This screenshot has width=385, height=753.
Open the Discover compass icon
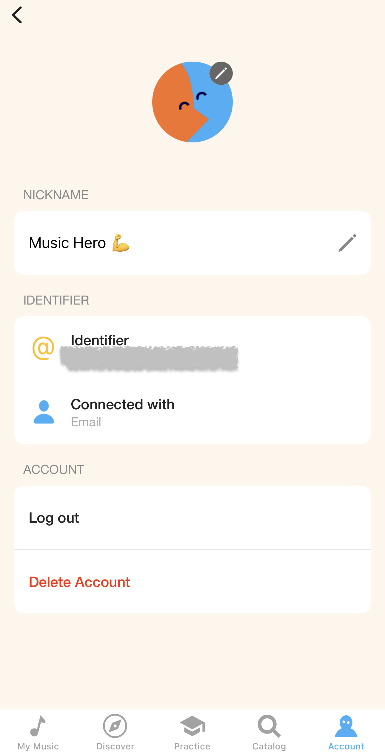[x=115, y=726]
